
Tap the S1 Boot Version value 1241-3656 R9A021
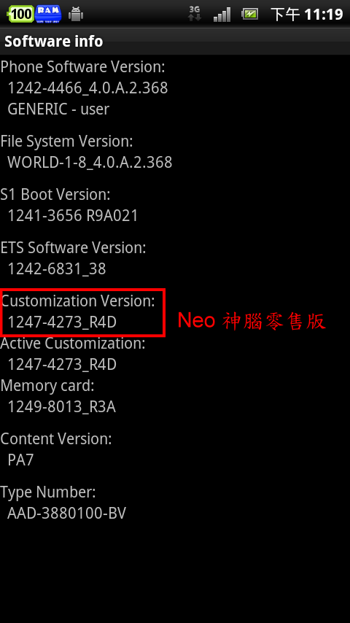pos(73,215)
